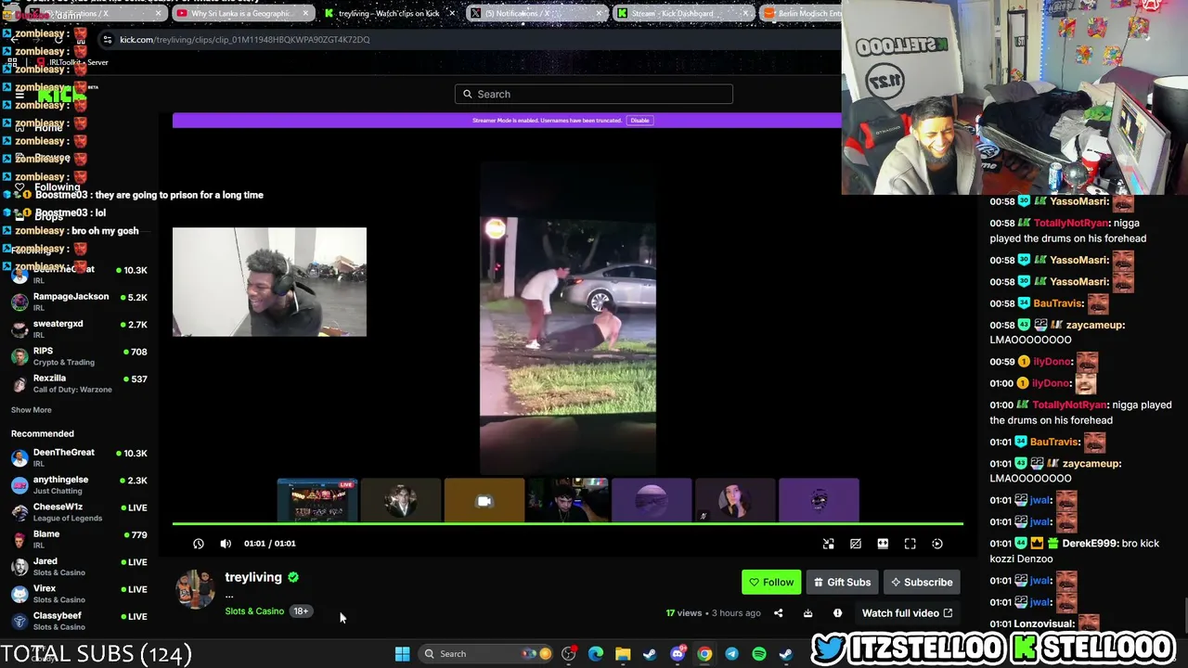The image size is (1188, 668).
Task: Switch to the X Notifications tab
Action: click(x=536, y=14)
